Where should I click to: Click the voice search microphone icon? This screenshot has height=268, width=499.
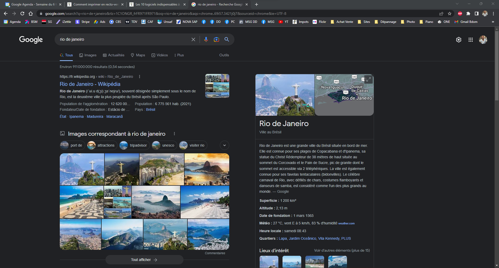pyautogui.click(x=206, y=40)
